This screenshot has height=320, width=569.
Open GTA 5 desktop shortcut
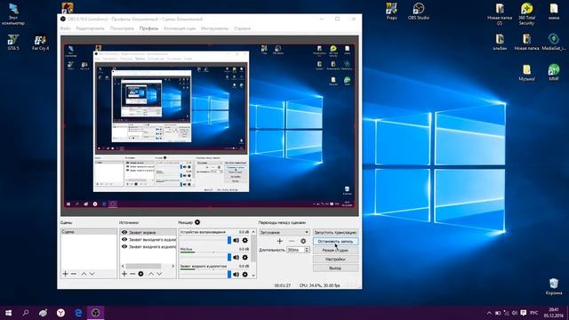click(13, 42)
